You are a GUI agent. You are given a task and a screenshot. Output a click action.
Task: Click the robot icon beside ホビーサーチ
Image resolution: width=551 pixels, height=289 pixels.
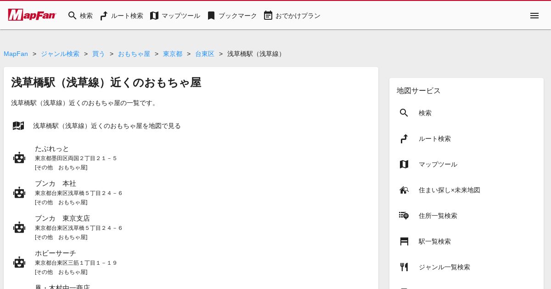19,262
